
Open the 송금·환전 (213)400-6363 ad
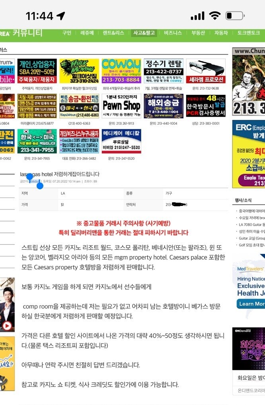[x=79, y=106]
